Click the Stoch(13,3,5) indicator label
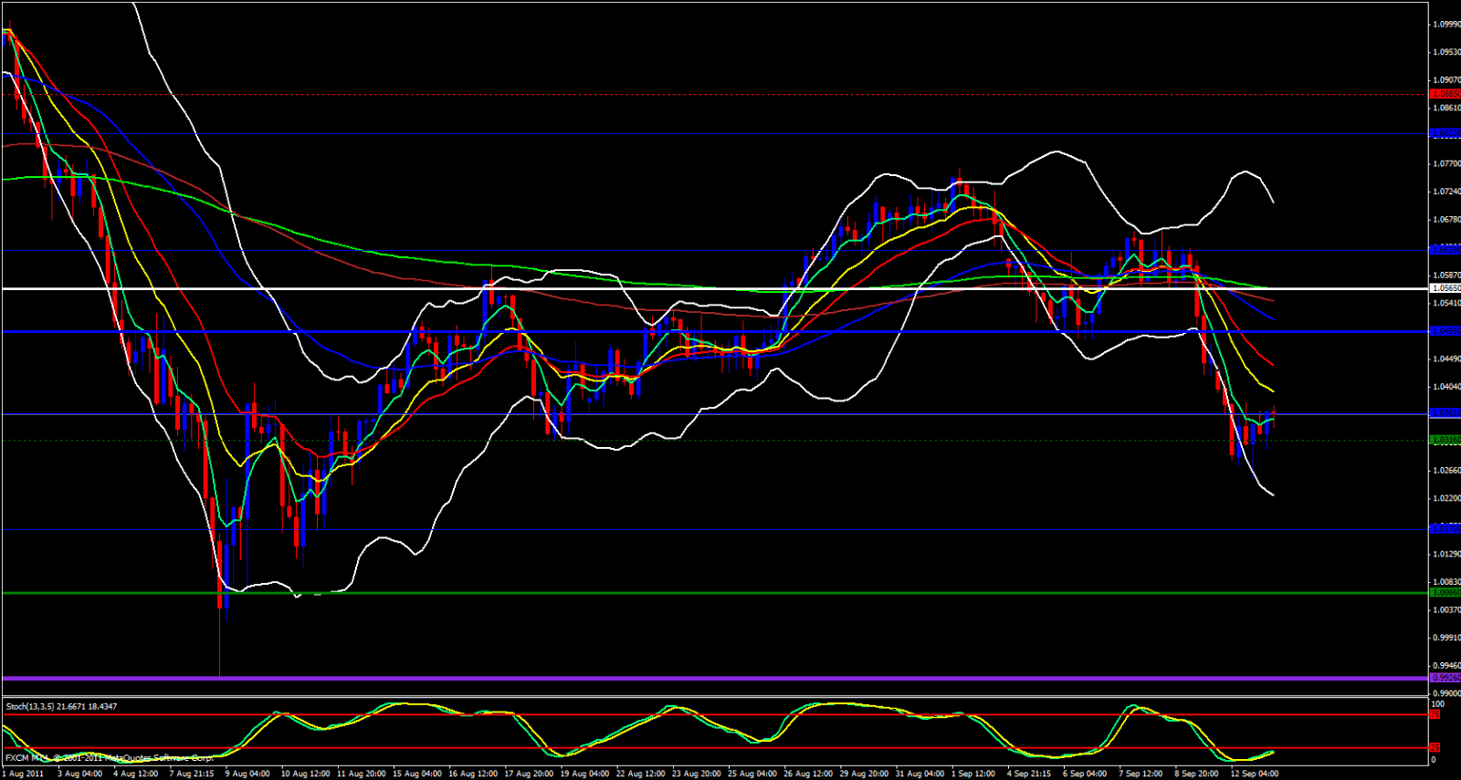1461x780 pixels. coord(61,706)
